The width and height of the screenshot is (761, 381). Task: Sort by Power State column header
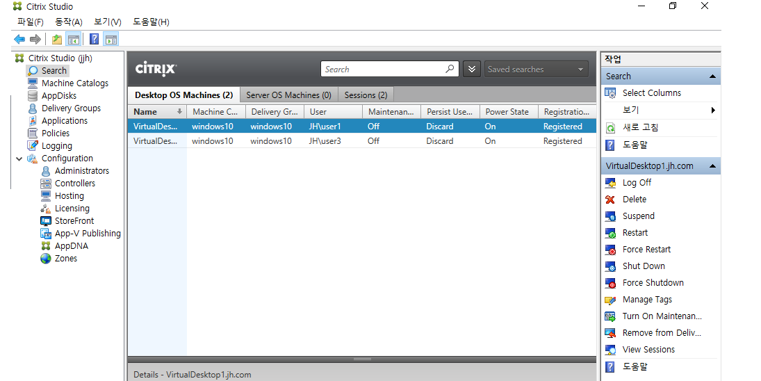click(509, 112)
